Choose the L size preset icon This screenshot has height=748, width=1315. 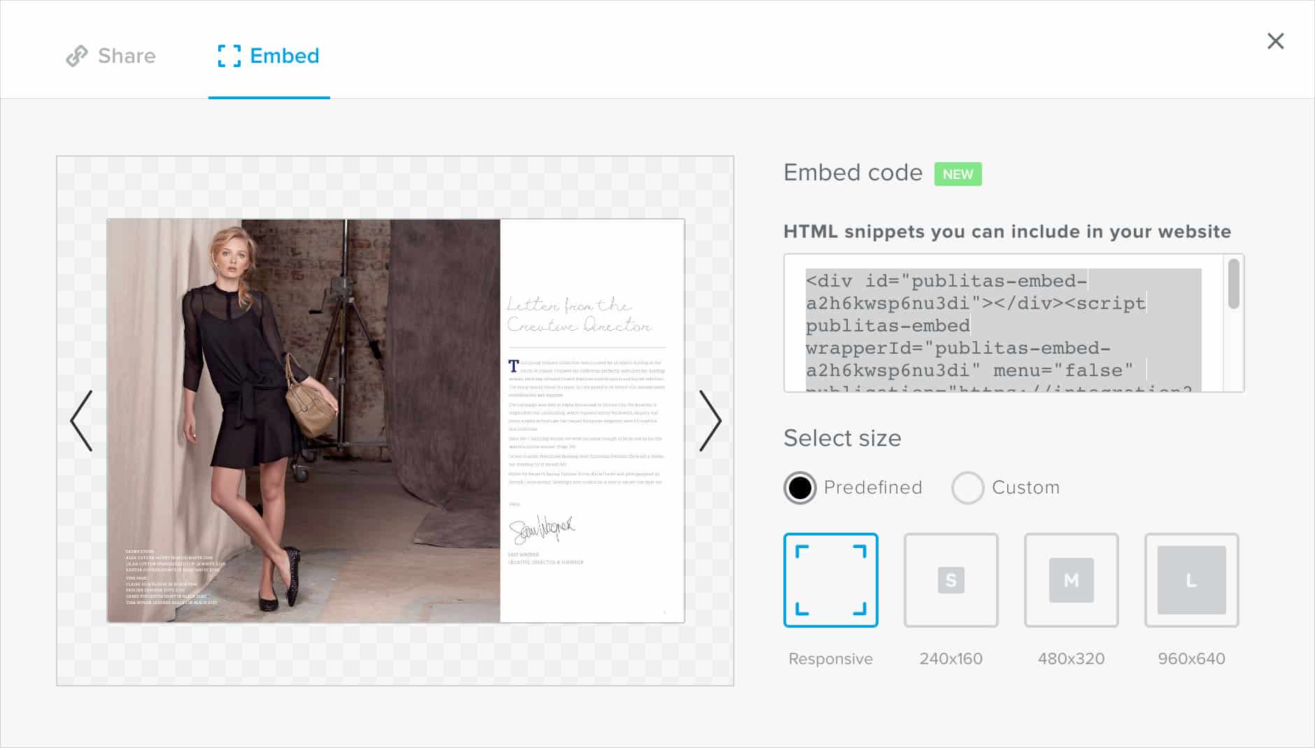(1192, 580)
